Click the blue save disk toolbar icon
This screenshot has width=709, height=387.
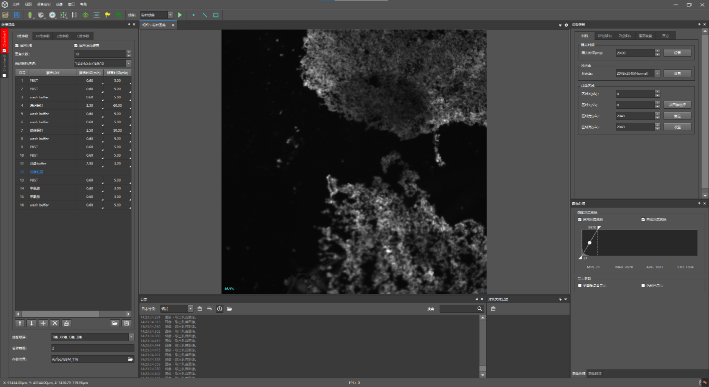pyautogui.click(x=16, y=15)
